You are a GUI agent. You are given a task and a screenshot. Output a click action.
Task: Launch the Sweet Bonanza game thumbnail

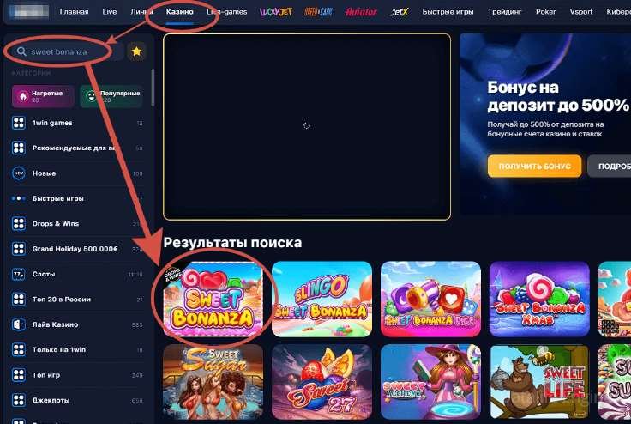click(x=213, y=299)
